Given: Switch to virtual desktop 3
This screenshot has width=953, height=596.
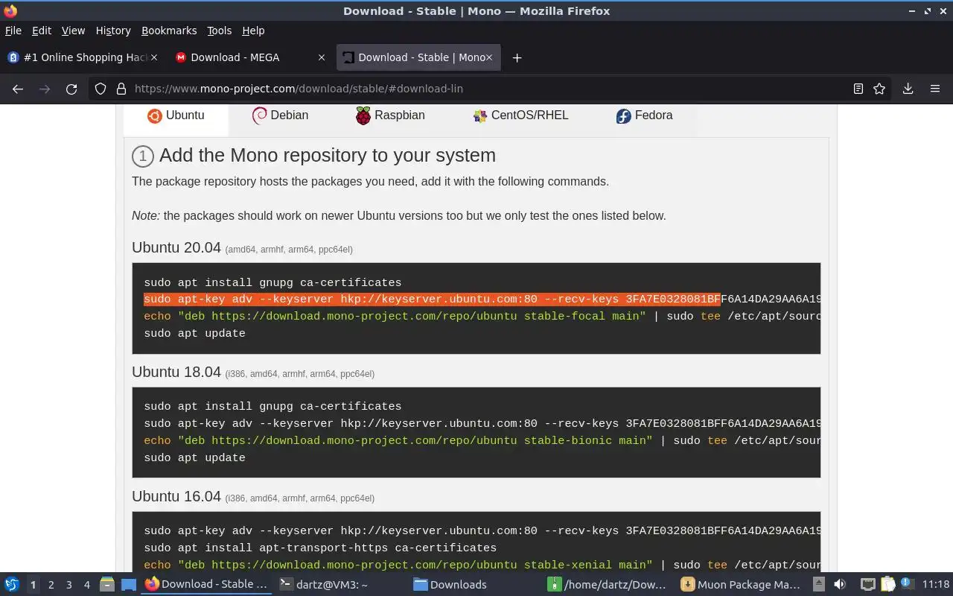Looking at the screenshot, I should click(x=68, y=585).
